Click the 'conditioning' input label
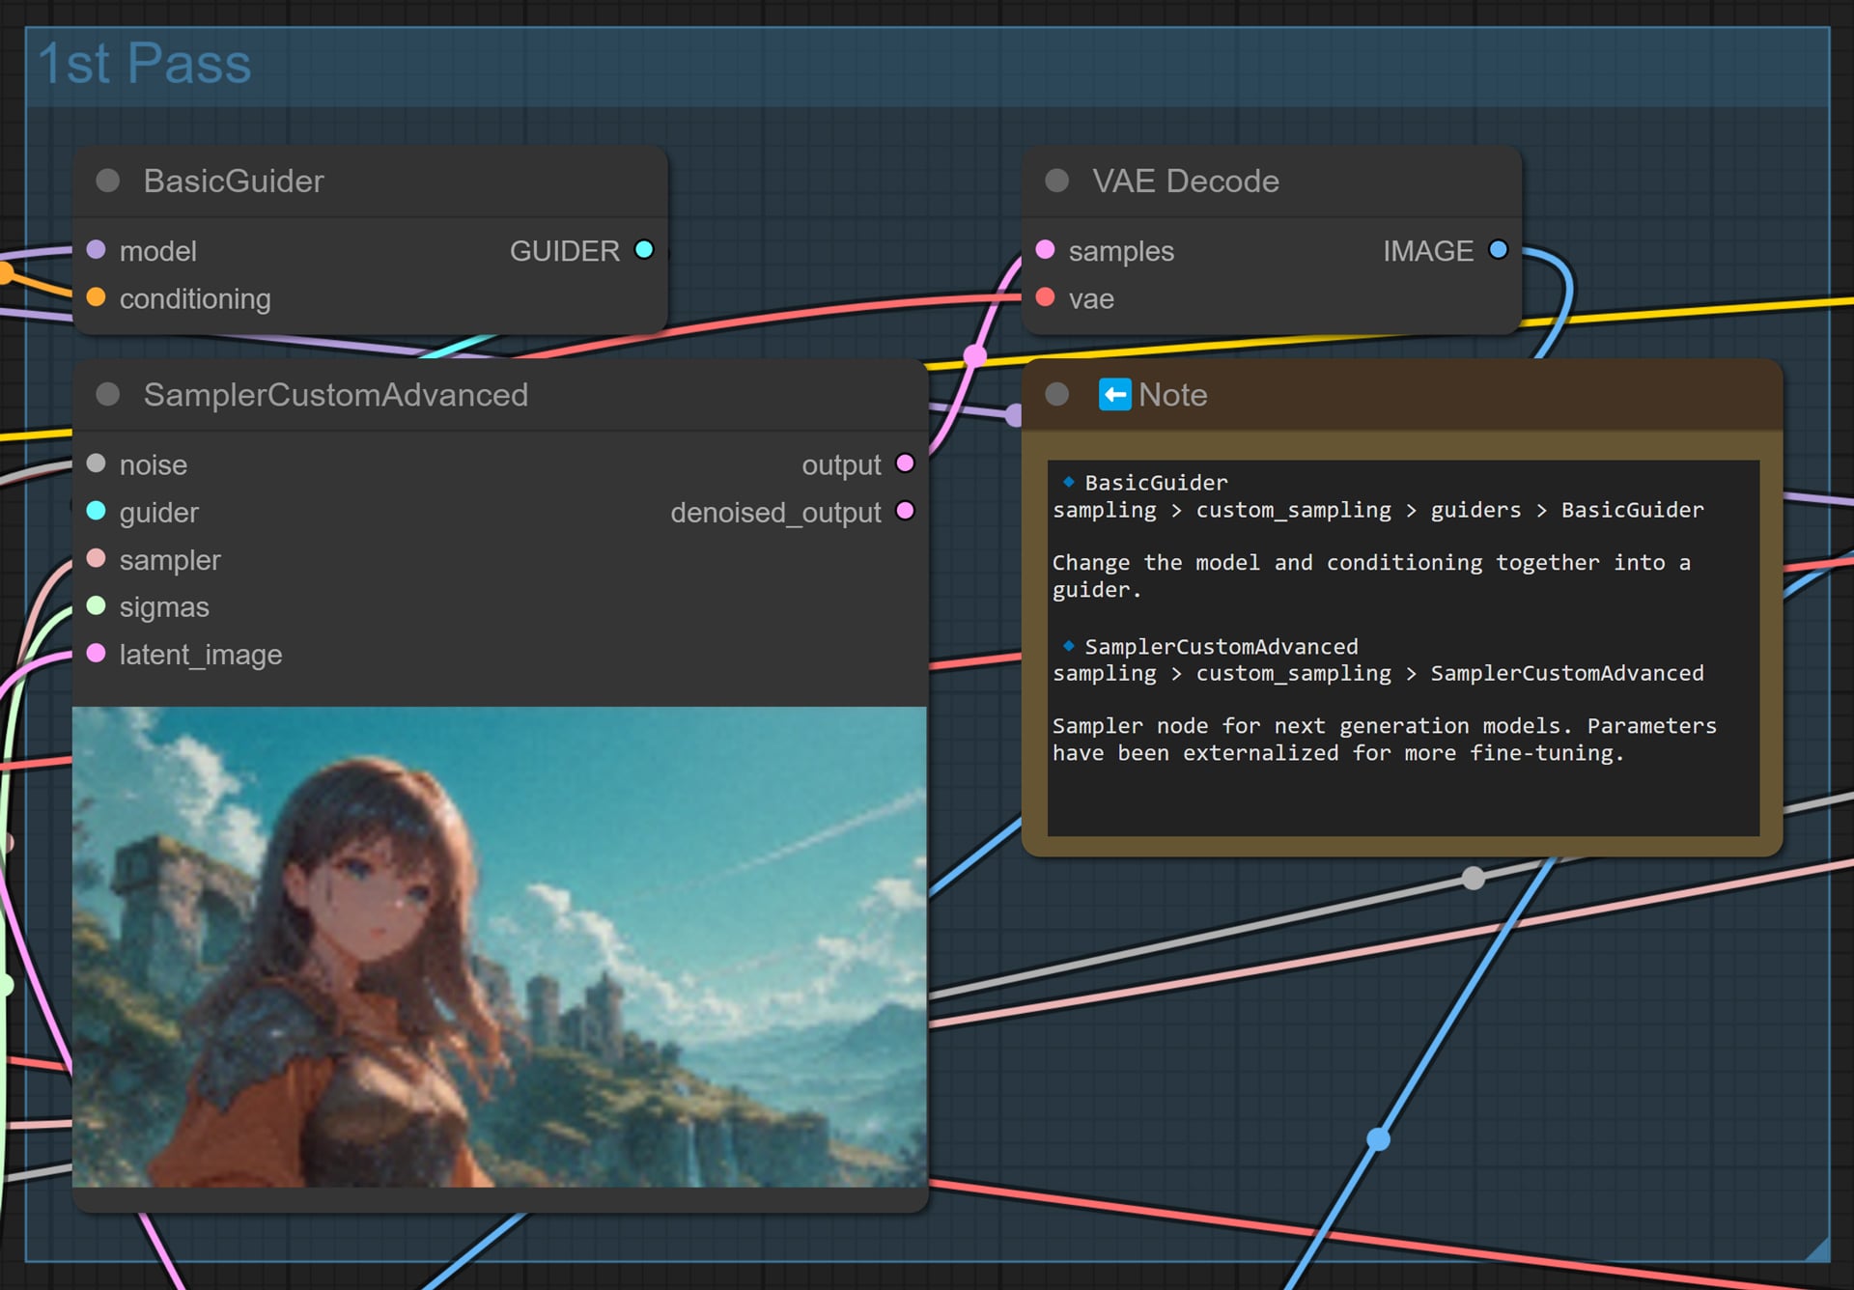Image resolution: width=1854 pixels, height=1290 pixels. [x=195, y=299]
